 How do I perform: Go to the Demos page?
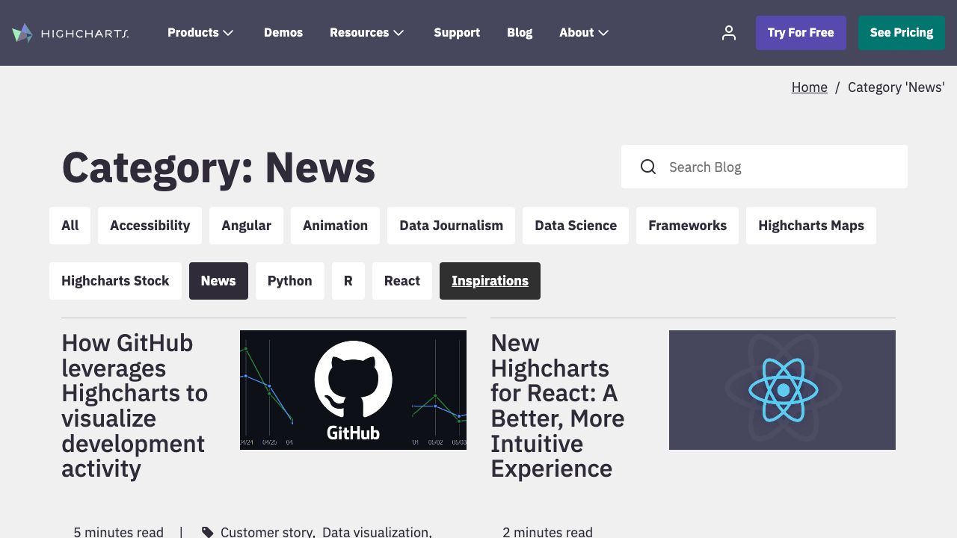pyautogui.click(x=283, y=33)
